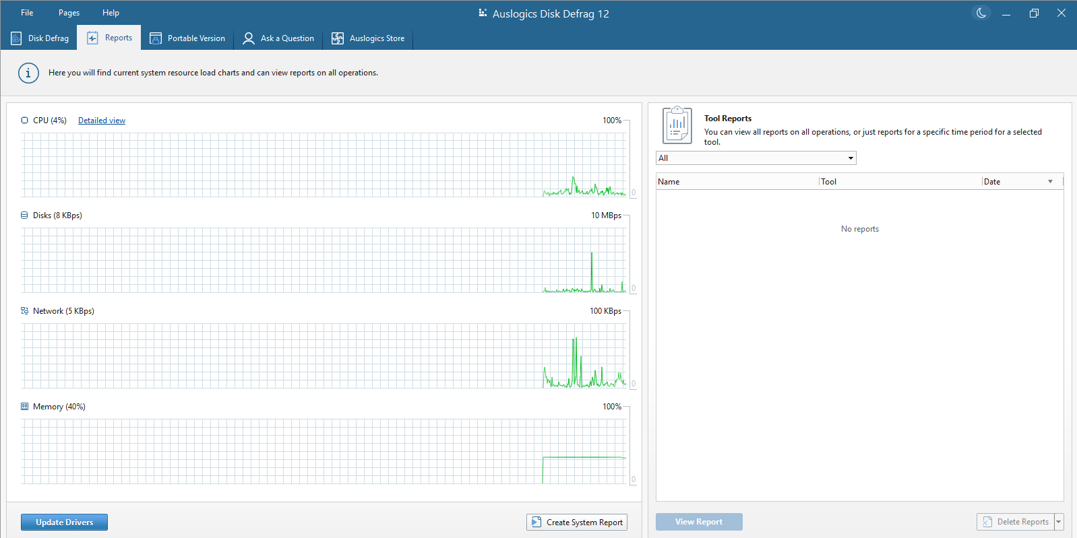The width and height of the screenshot is (1077, 538).
Task: Open the CPU Detailed view link
Action: click(102, 121)
